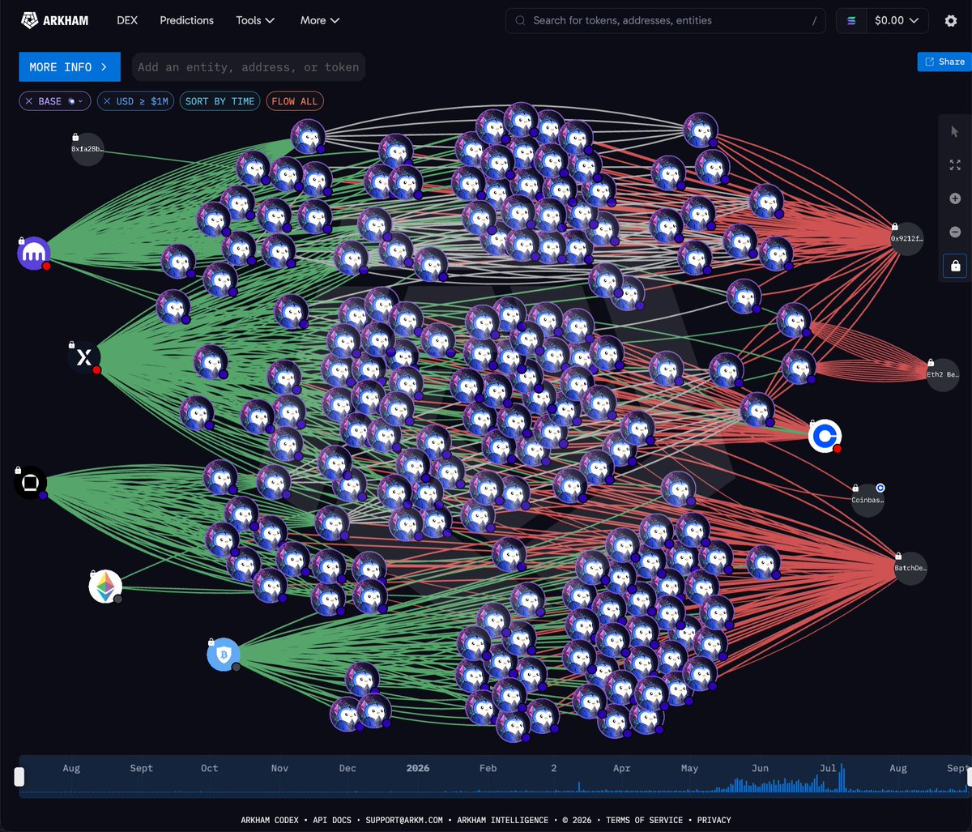Open the ARKHAM INTELLIGENCE link

502,820
